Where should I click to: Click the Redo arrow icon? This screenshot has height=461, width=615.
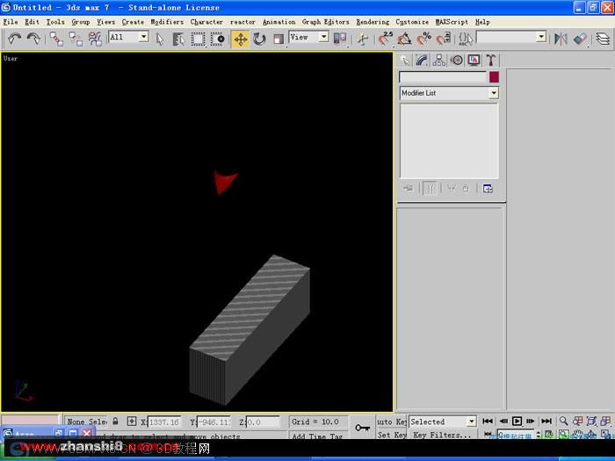[x=33, y=39]
